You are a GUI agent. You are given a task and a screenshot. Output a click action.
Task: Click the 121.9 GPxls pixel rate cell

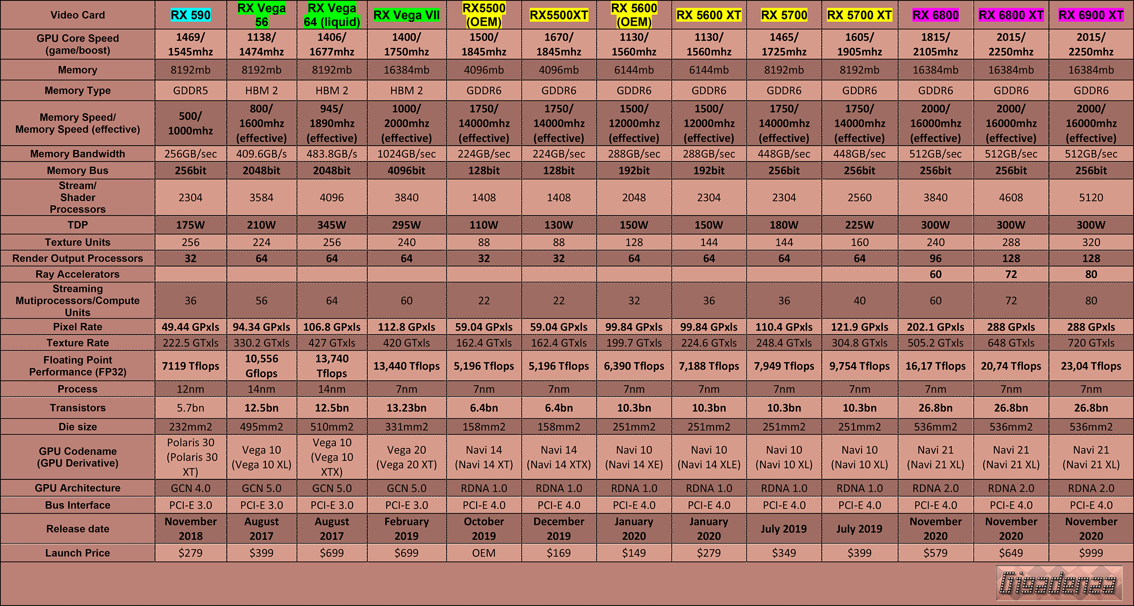(859, 327)
